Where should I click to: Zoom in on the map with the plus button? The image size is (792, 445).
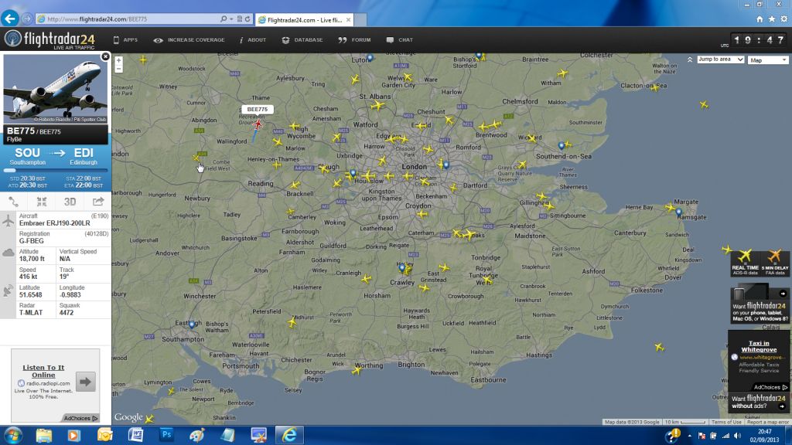click(118, 60)
